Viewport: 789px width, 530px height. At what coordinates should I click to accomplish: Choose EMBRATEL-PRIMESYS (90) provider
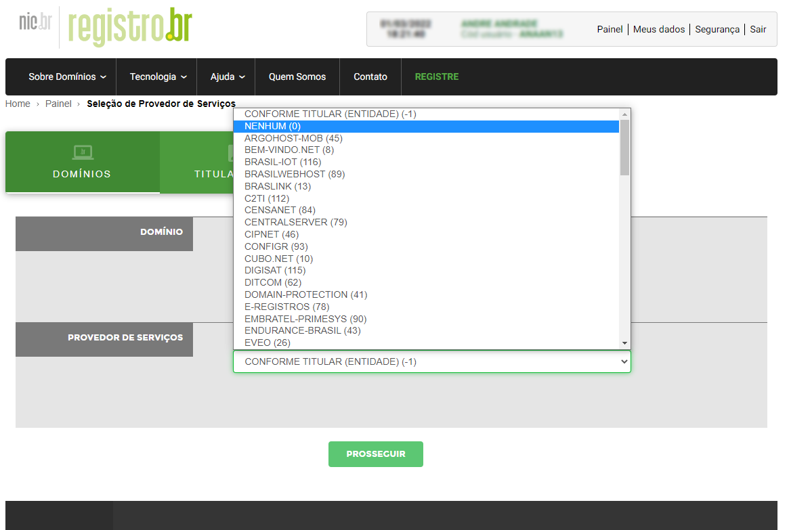pyautogui.click(x=426, y=319)
